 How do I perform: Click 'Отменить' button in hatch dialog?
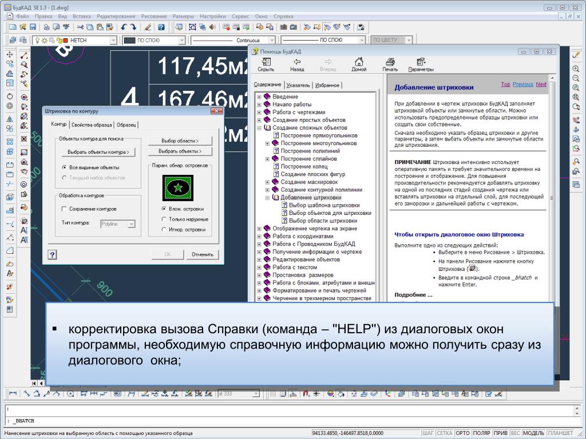(203, 254)
